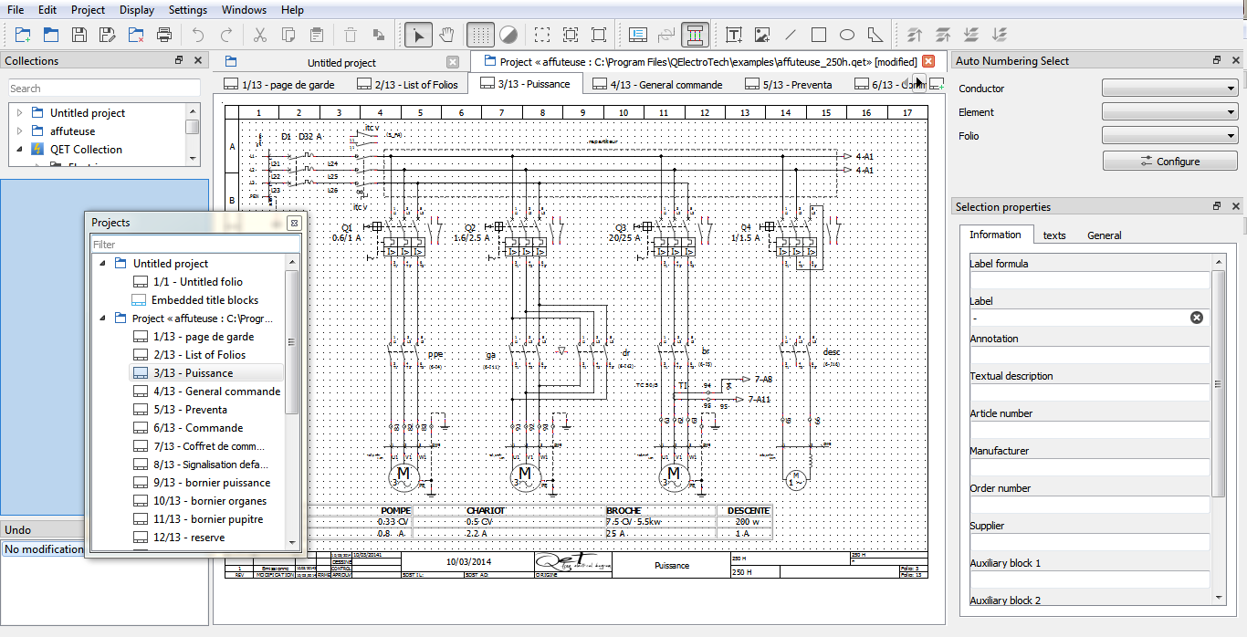
Task: Collapse the QET Collection node
Action: [x=19, y=150]
